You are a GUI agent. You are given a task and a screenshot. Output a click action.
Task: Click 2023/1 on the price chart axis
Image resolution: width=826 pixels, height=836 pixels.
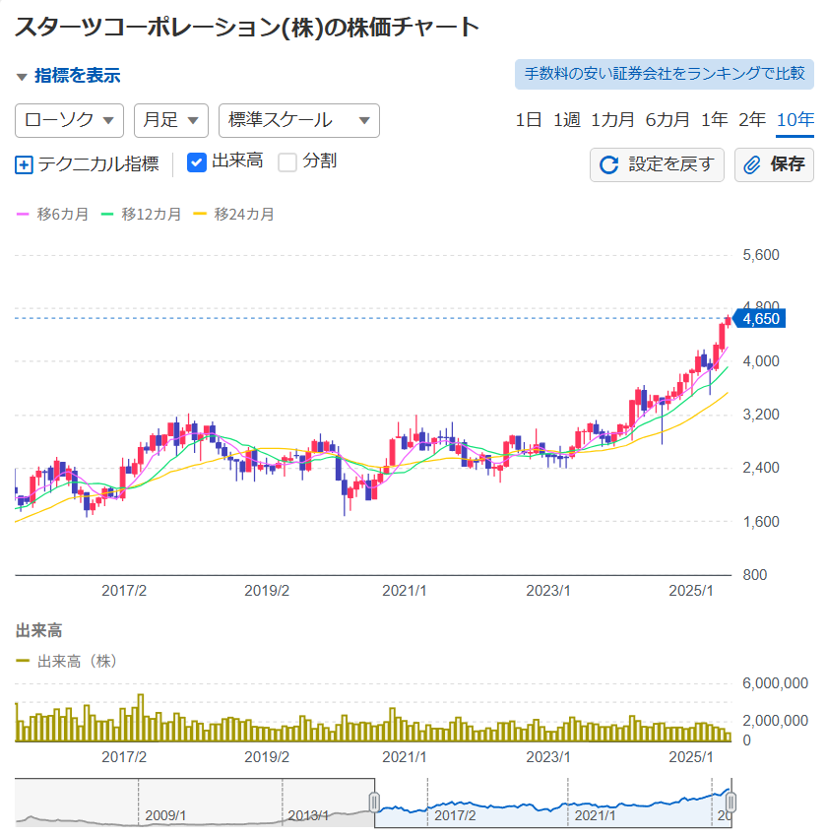tap(547, 591)
